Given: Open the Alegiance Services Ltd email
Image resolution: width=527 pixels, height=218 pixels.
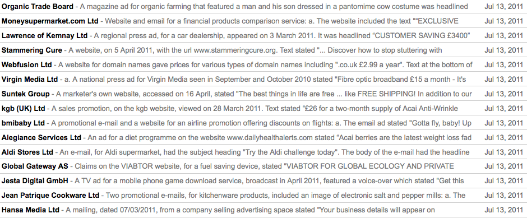Looking at the screenshot, I should [263, 137].
